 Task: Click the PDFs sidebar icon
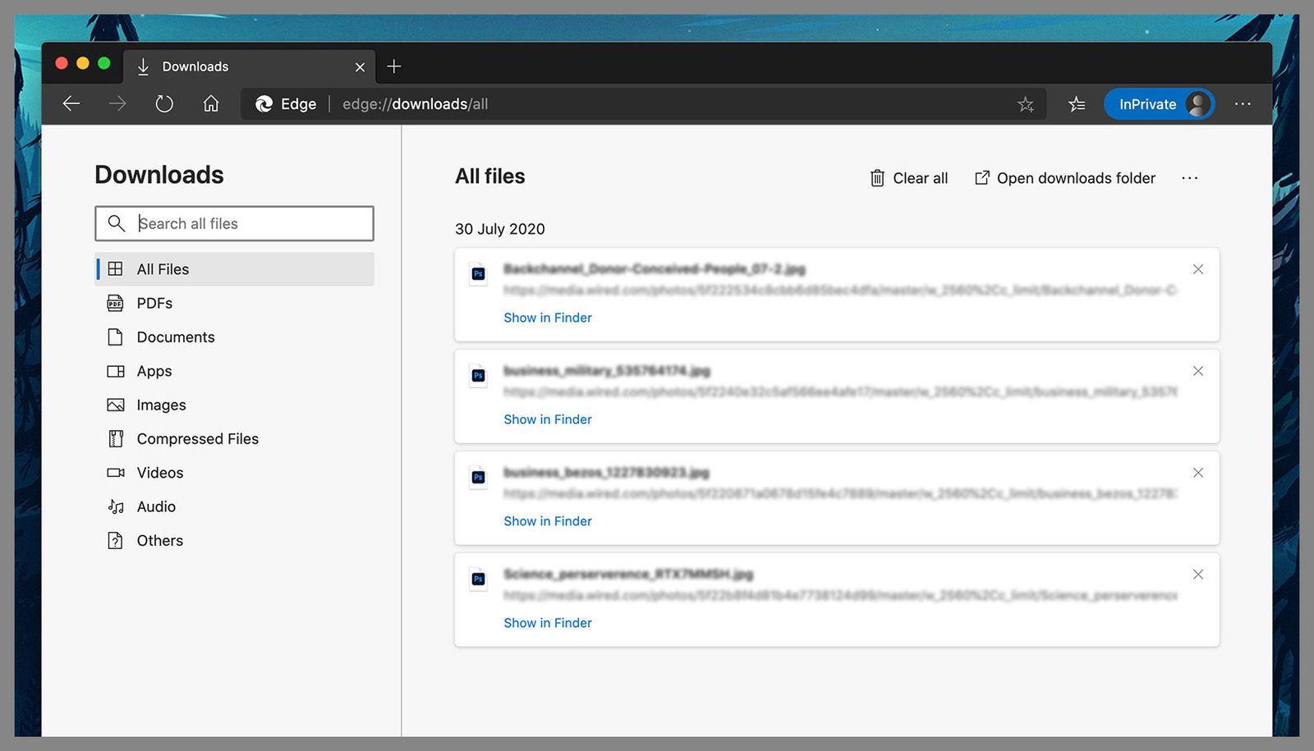115,303
